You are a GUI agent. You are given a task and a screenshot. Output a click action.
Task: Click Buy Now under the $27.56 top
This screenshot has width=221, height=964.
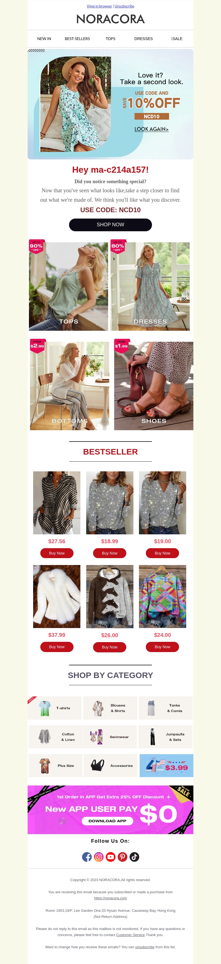coord(57,553)
